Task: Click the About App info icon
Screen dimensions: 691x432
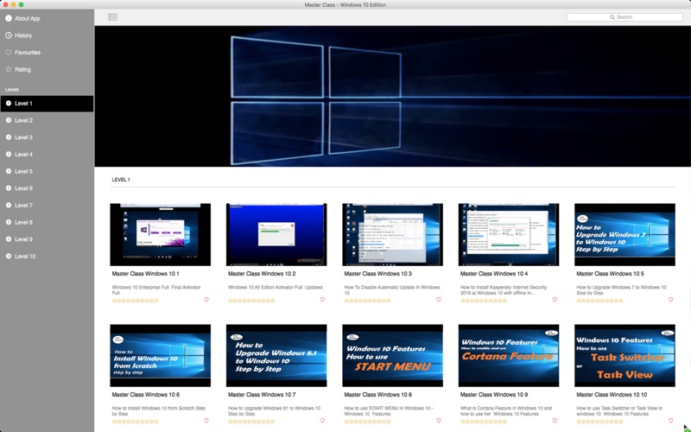Action: tap(9, 18)
